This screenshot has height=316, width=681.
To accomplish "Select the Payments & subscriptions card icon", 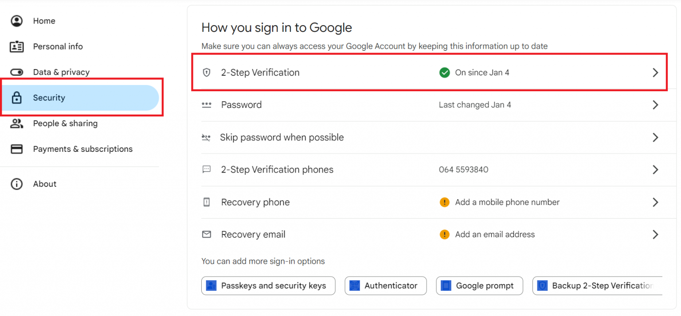I will pos(16,149).
